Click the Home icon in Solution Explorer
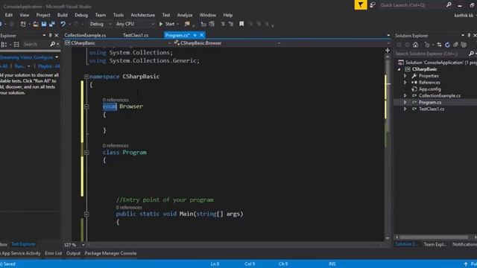This screenshot has width=477, height=268. [415, 45]
